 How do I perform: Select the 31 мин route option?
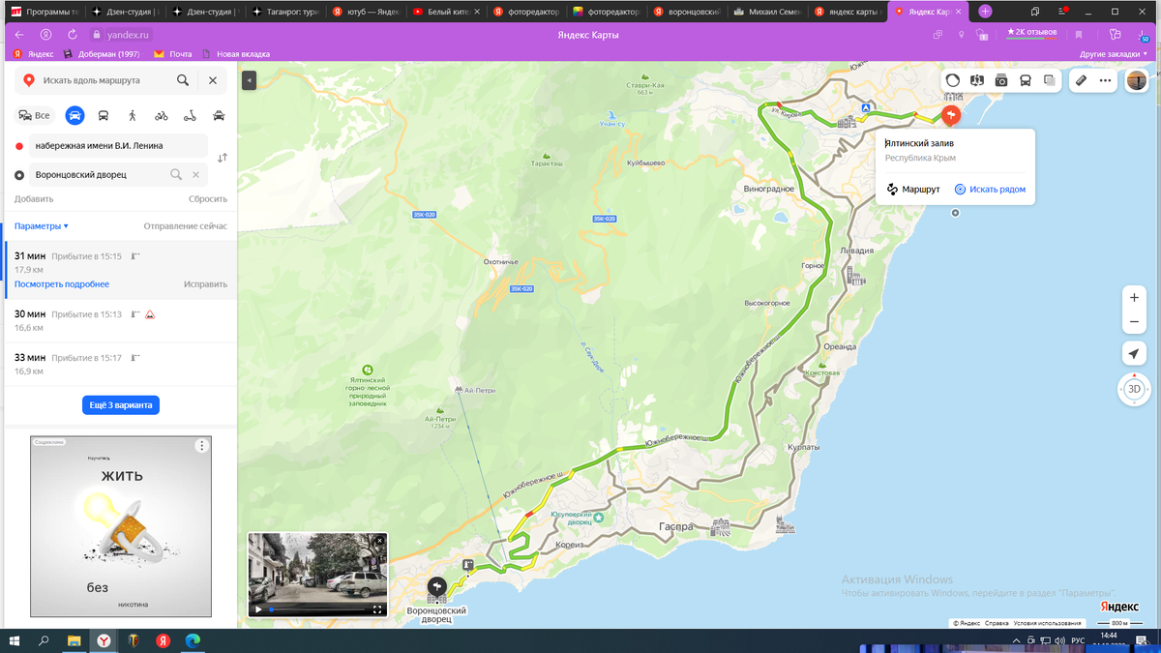(121, 270)
